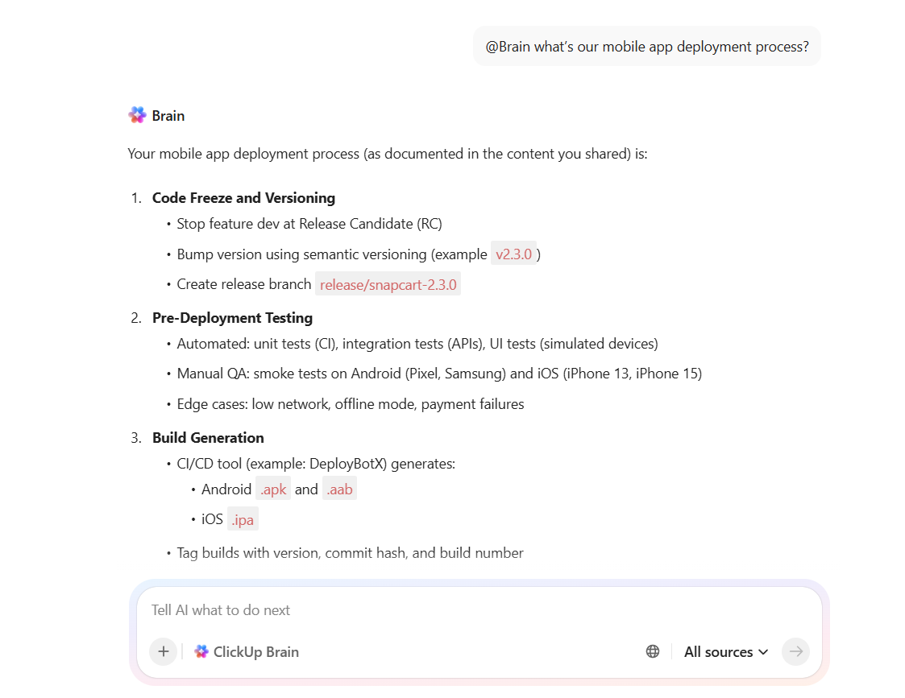Click the Code Freeze and Versioning heading
The width and height of the screenshot is (905, 698).
(243, 197)
